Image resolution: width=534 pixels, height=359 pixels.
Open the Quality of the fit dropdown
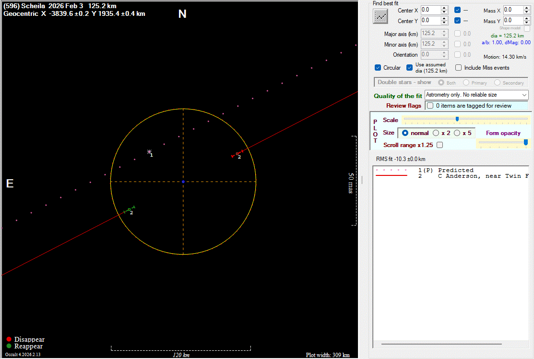click(x=524, y=95)
